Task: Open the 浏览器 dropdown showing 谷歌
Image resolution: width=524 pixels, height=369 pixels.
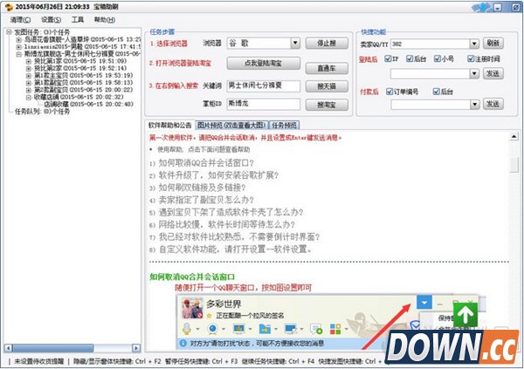Action: pos(295,43)
